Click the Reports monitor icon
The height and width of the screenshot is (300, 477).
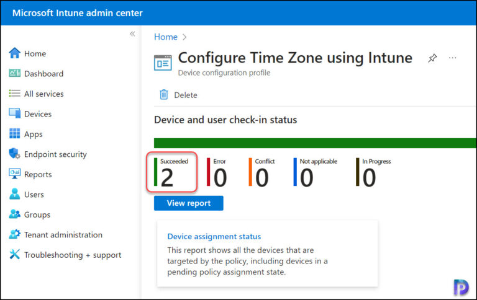click(14, 174)
